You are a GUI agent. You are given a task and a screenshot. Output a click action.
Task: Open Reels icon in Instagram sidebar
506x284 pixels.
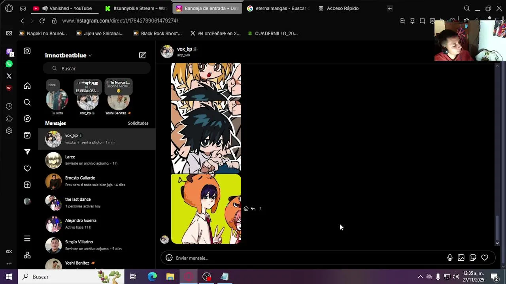[x=27, y=135]
